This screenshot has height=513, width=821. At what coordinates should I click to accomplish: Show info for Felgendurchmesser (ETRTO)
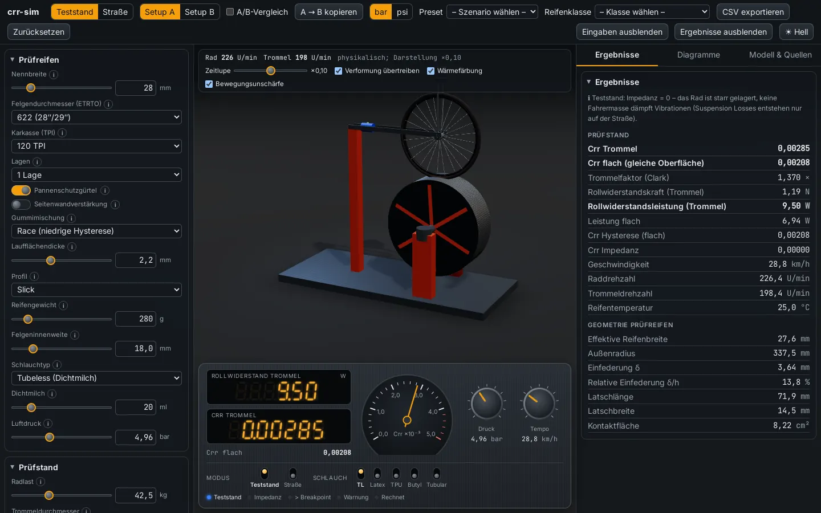click(x=108, y=104)
